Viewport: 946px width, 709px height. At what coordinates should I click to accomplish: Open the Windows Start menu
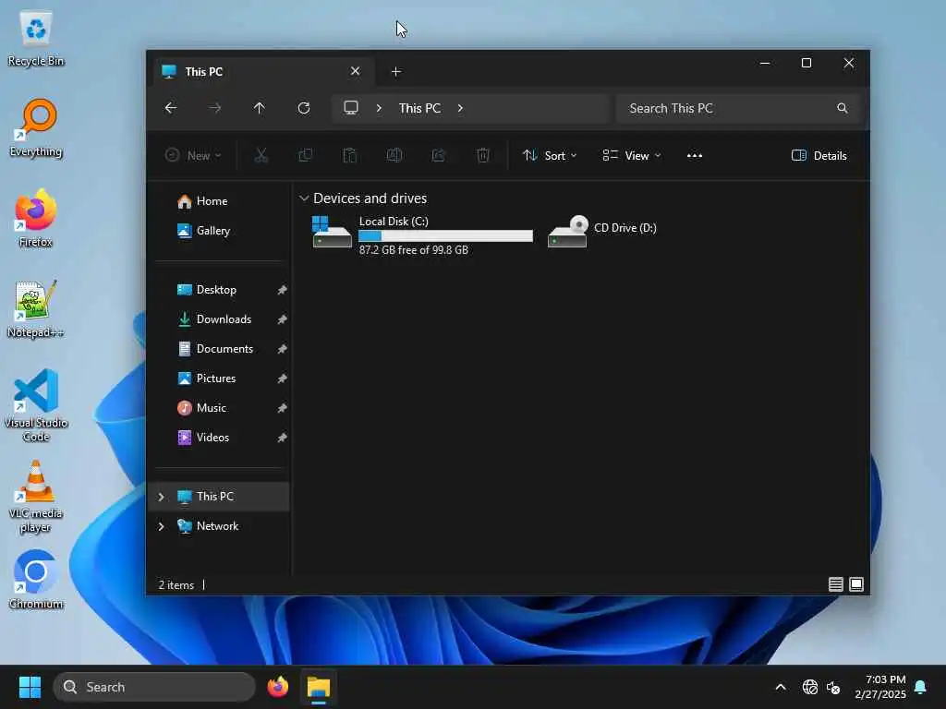point(30,687)
